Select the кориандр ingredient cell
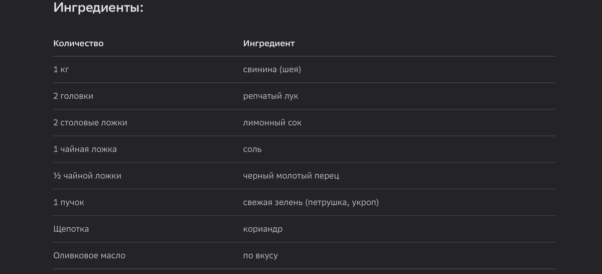The image size is (602, 274). point(263,229)
